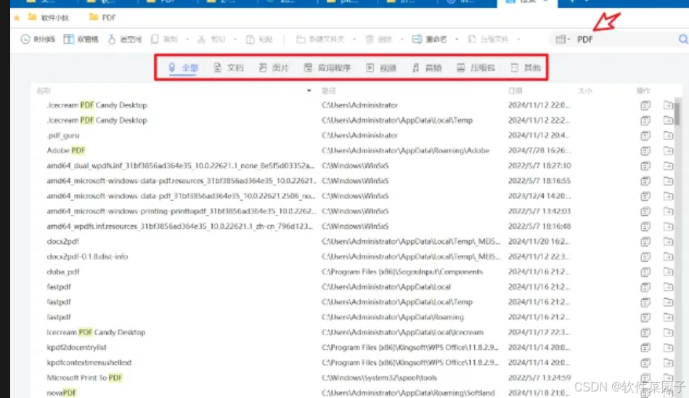Toggle the sort arrow in the 名称 column
689x398 pixels.
pos(309,91)
